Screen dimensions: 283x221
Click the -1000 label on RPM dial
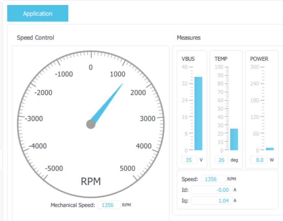pos(64,74)
